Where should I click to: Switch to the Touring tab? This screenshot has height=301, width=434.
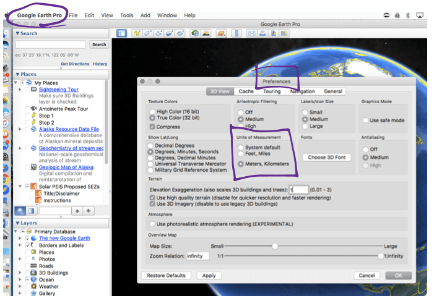[272, 91]
